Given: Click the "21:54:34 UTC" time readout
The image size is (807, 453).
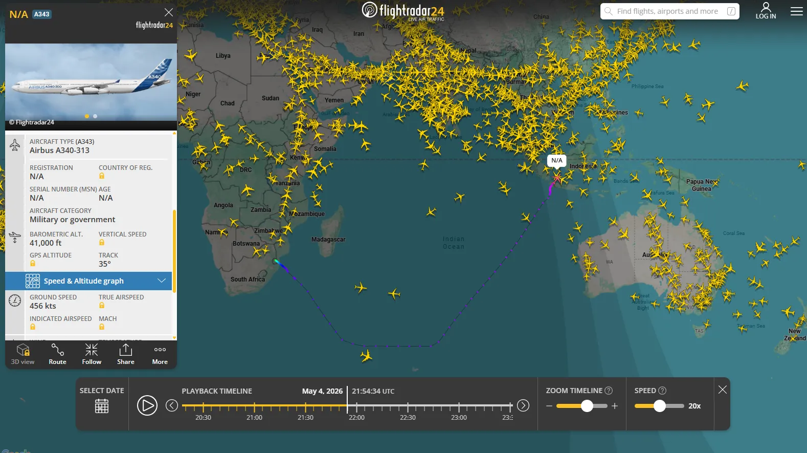Looking at the screenshot, I should coord(373,391).
